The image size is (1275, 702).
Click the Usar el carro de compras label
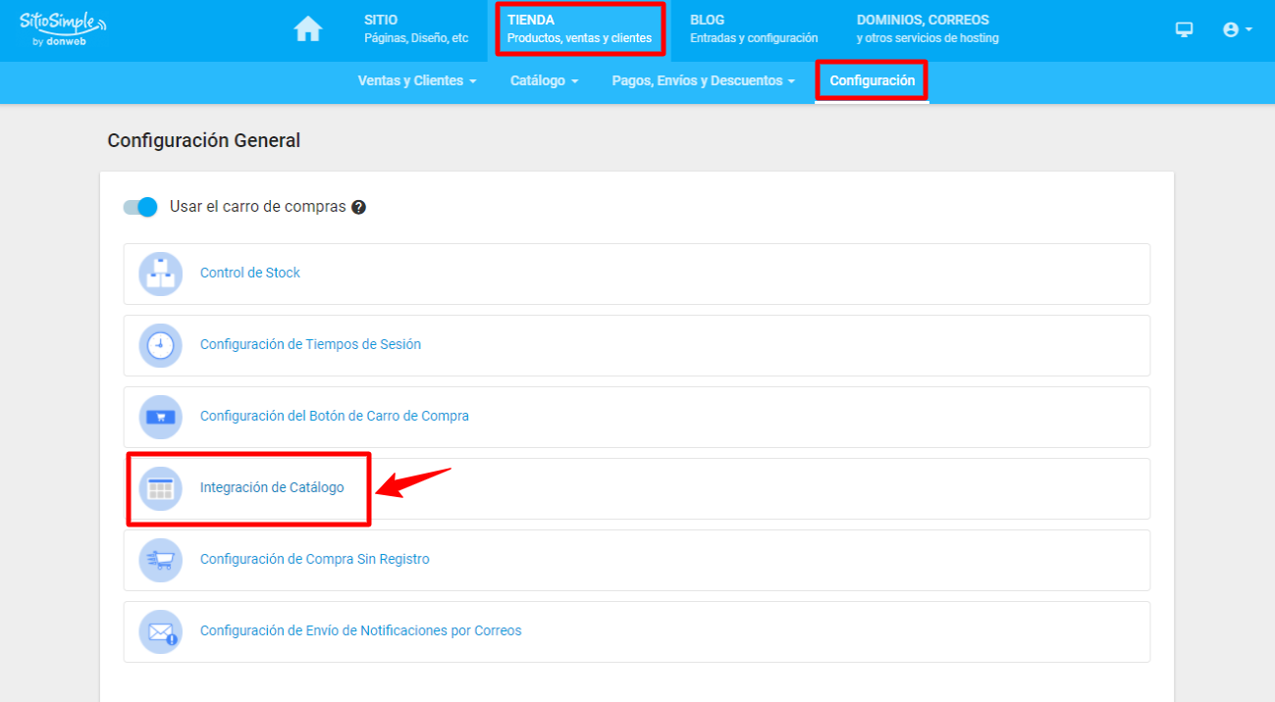tap(258, 207)
